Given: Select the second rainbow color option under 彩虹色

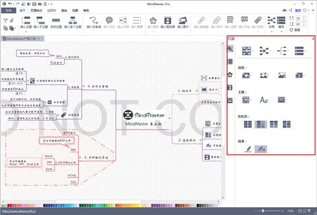Looking at the screenshot, I should (260, 124).
